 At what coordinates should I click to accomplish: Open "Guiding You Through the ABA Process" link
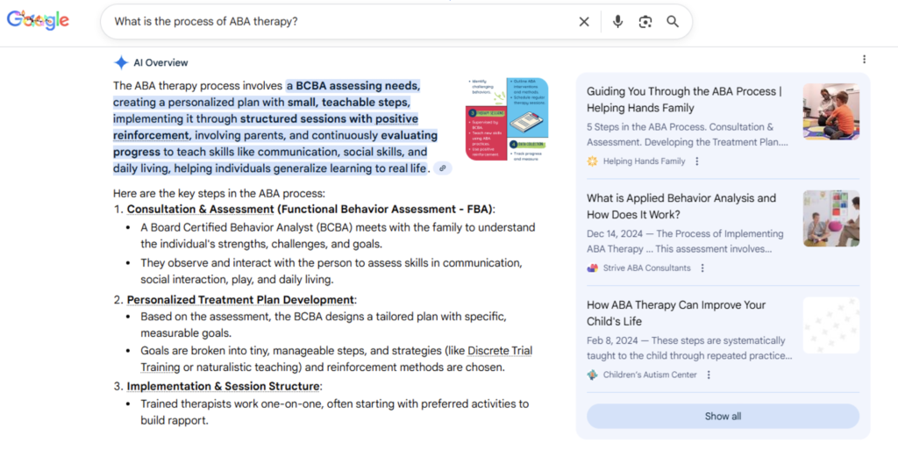click(684, 100)
